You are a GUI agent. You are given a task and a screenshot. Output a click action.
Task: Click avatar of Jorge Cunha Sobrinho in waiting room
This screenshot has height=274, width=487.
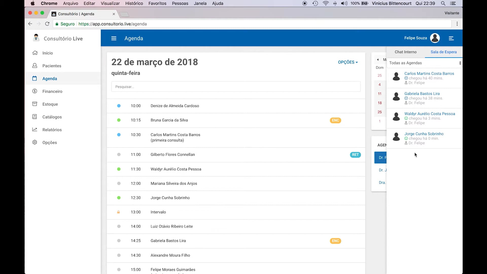pos(396,137)
